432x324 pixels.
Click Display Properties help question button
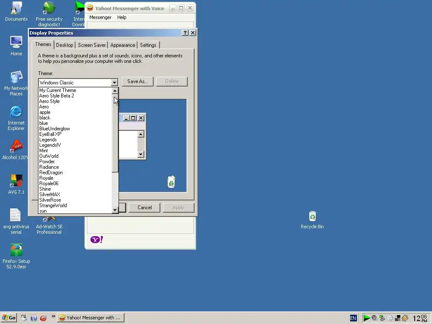coord(185,33)
